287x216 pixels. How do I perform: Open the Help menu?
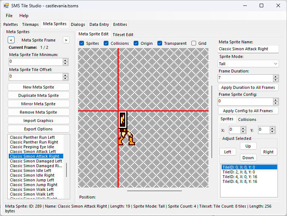coord(24,16)
